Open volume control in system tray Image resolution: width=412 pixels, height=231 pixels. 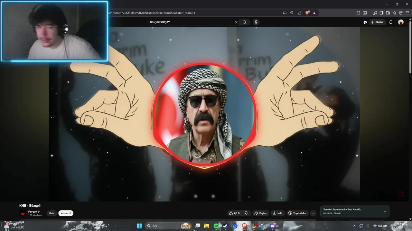[380, 226]
